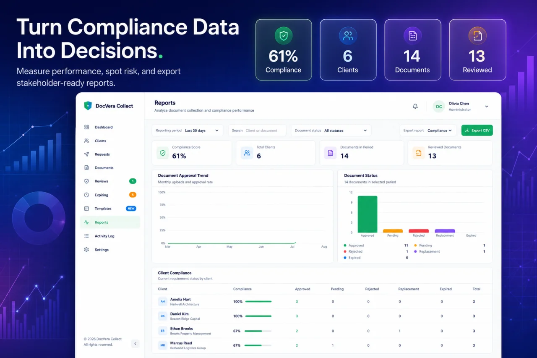Click the DK avatar for Daniel Kim
537x358 pixels.
[x=163, y=316]
